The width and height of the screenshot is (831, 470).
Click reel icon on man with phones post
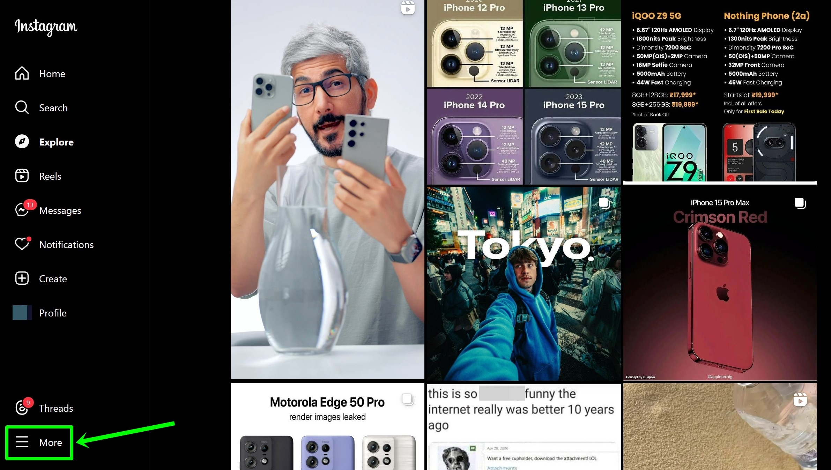point(408,8)
